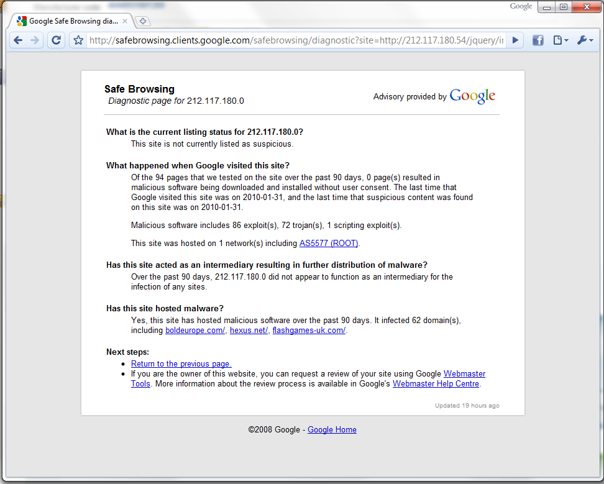This screenshot has height=484, width=604.
Task: Open the Webmaster Help Centre link
Action: coord(436,383)
